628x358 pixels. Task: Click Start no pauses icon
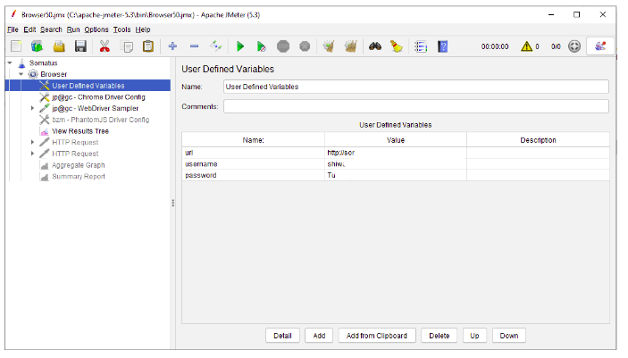point(261,46)
